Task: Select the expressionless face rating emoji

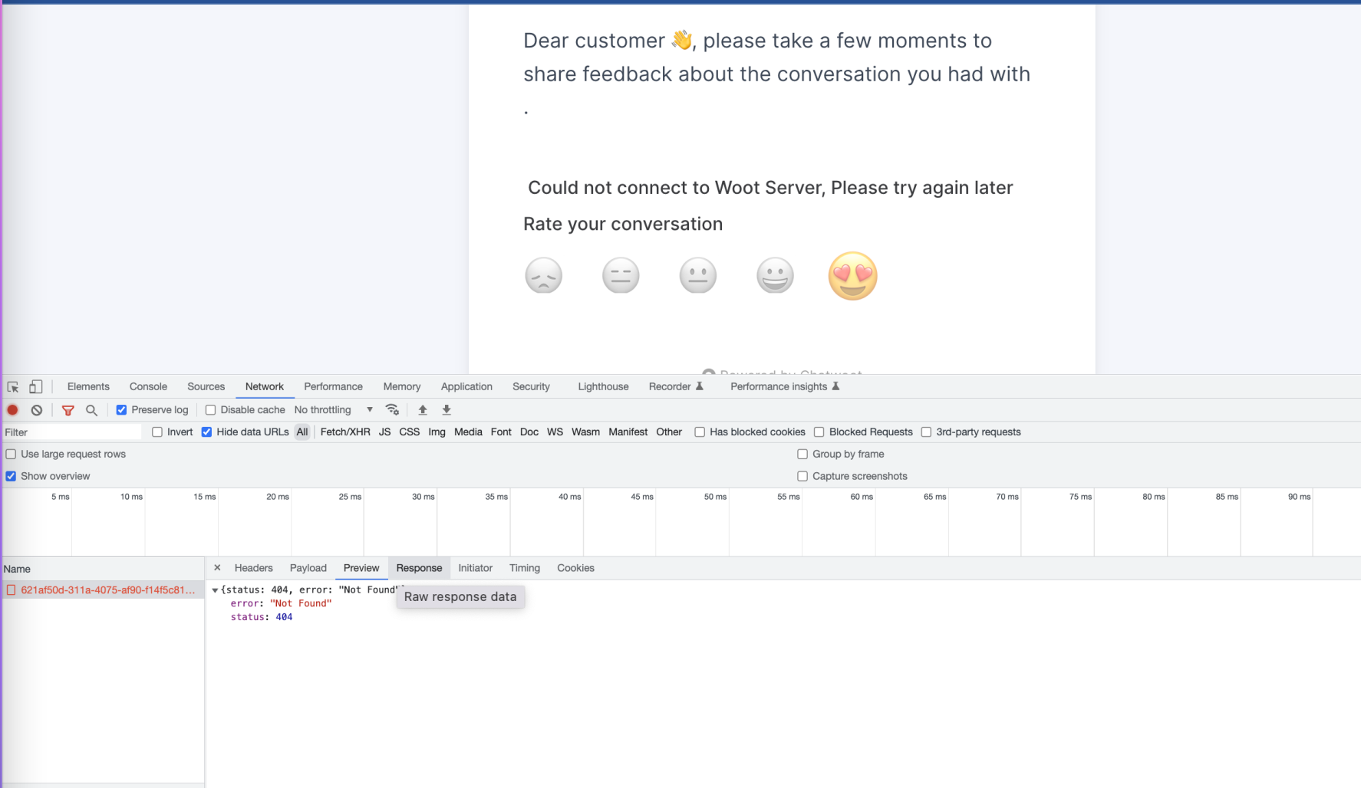Action: click(x=621, y=275)
